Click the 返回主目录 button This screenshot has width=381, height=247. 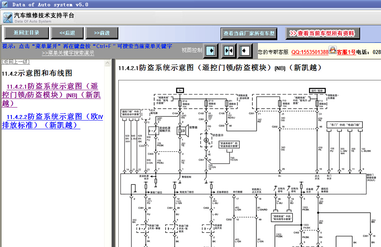tap(26, 33)
